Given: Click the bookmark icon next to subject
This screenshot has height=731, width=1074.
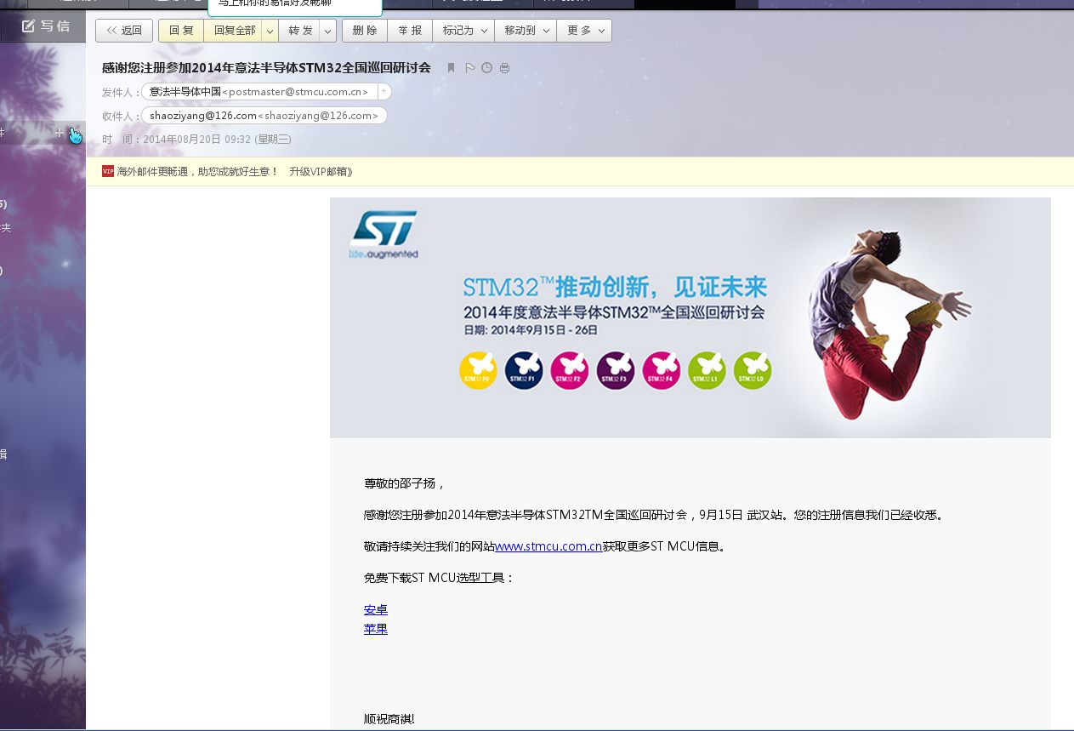Looking at the screenshot, I should pos(452,68).
